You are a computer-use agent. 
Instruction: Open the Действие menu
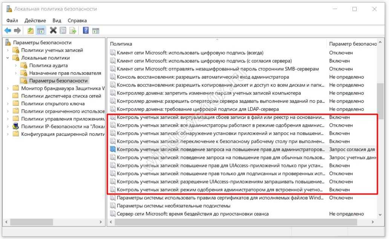(x=35, y=21)
